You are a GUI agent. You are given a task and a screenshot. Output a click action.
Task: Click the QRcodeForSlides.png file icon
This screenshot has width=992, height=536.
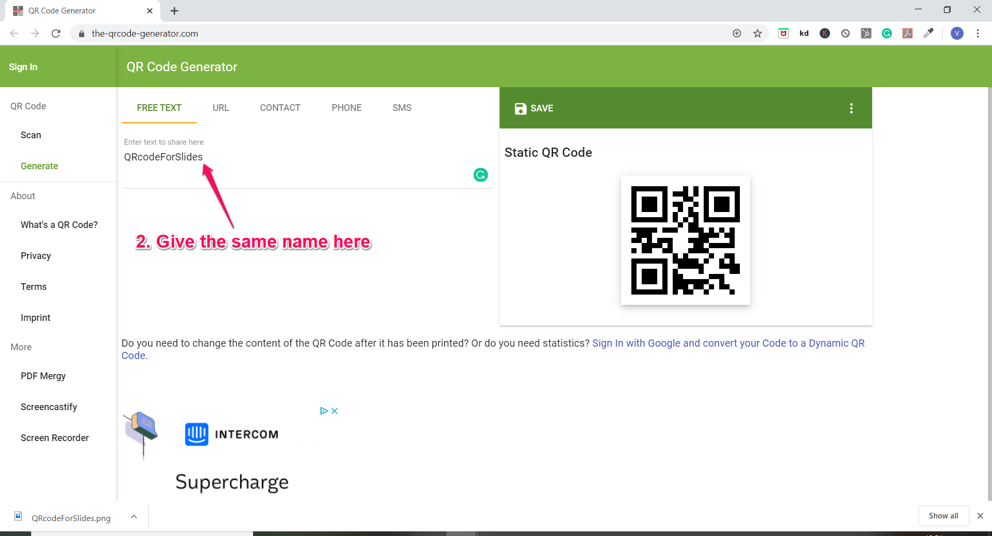(x=19, y=516)
